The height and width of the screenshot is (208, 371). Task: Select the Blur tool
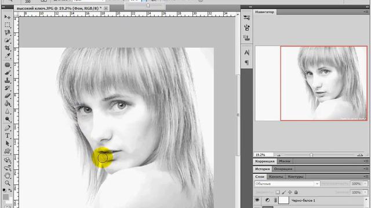coord(8,112)
